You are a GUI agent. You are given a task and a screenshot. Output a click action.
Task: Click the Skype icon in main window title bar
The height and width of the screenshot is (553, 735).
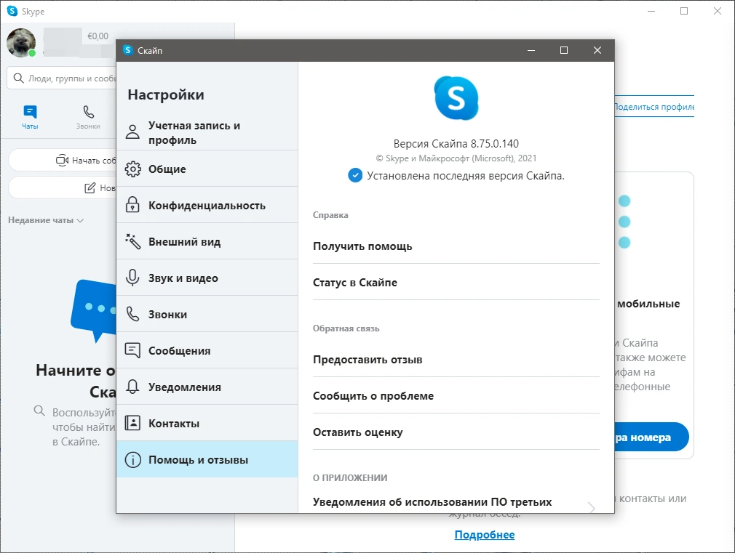(12, 11)
